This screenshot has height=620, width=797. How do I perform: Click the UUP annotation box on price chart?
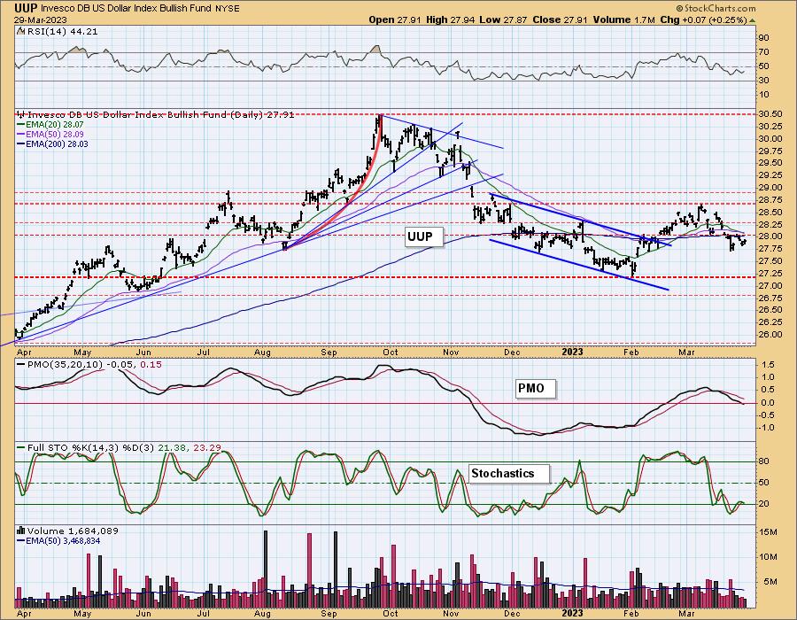pyautogui.click(x=424, y=236)
